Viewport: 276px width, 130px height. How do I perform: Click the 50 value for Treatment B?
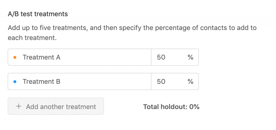click(x=161, y=82)
